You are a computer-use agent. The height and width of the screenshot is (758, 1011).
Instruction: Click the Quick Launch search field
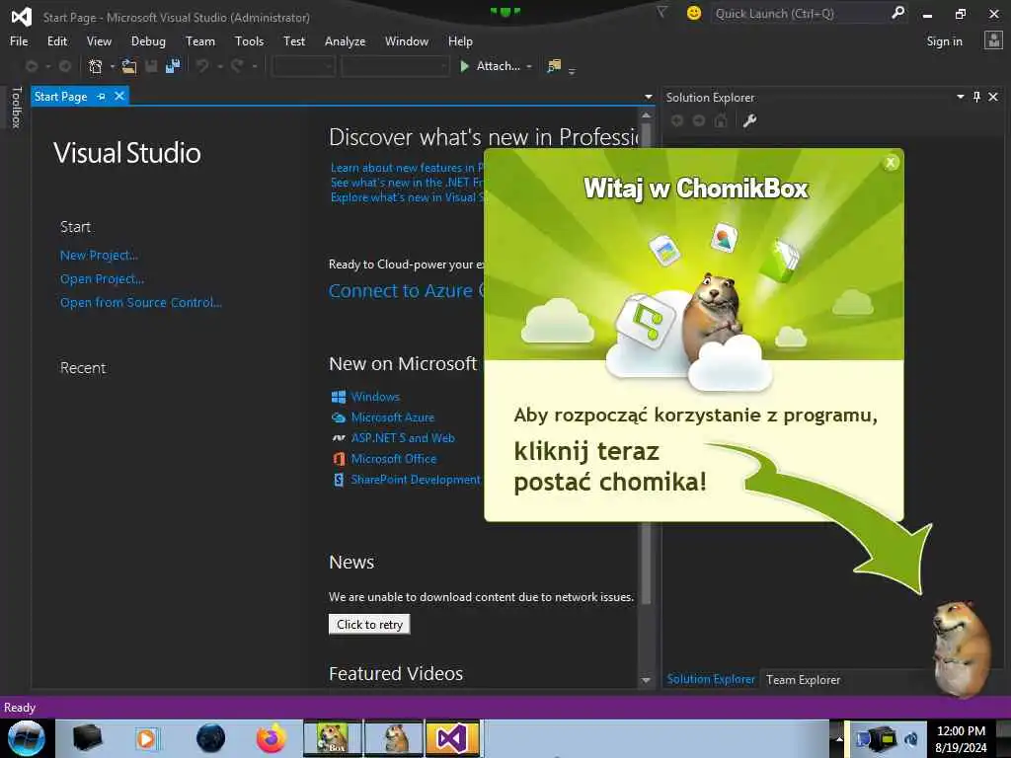pos(800,13)
